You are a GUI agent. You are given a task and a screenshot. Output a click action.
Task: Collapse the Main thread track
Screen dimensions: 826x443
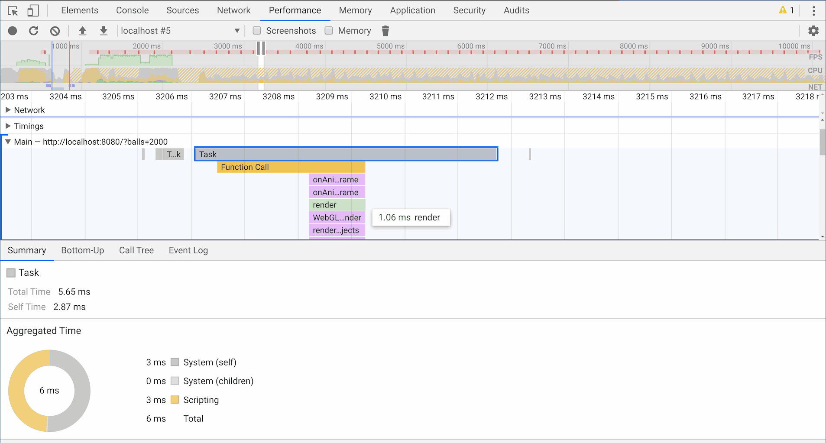point(8,142)
